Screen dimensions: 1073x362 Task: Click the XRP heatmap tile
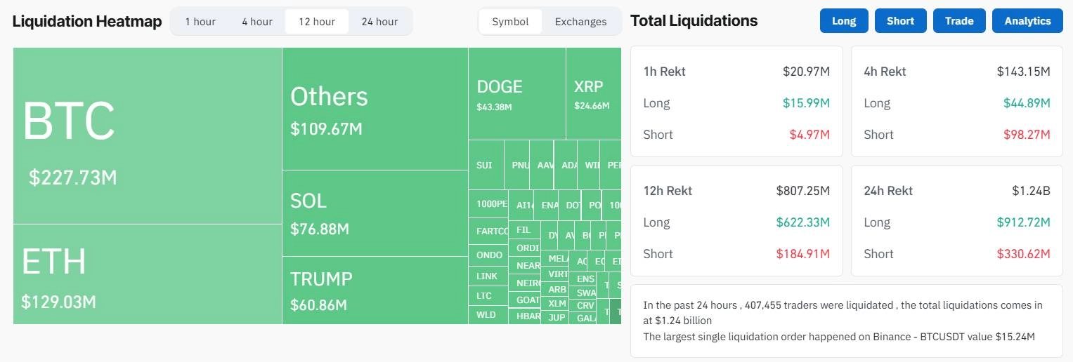(593, 94)
